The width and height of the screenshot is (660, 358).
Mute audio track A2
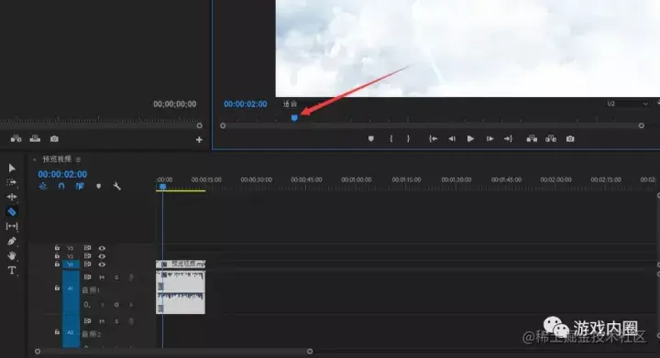[102, 321]
